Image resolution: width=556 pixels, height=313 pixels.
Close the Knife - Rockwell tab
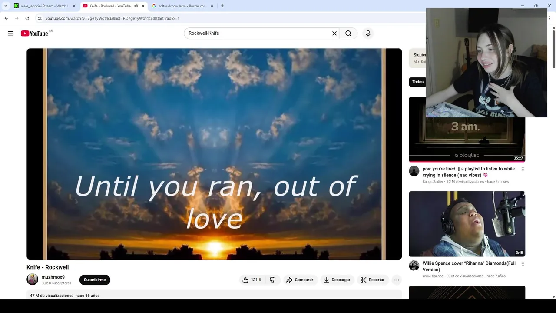click(x=143, y=6)
